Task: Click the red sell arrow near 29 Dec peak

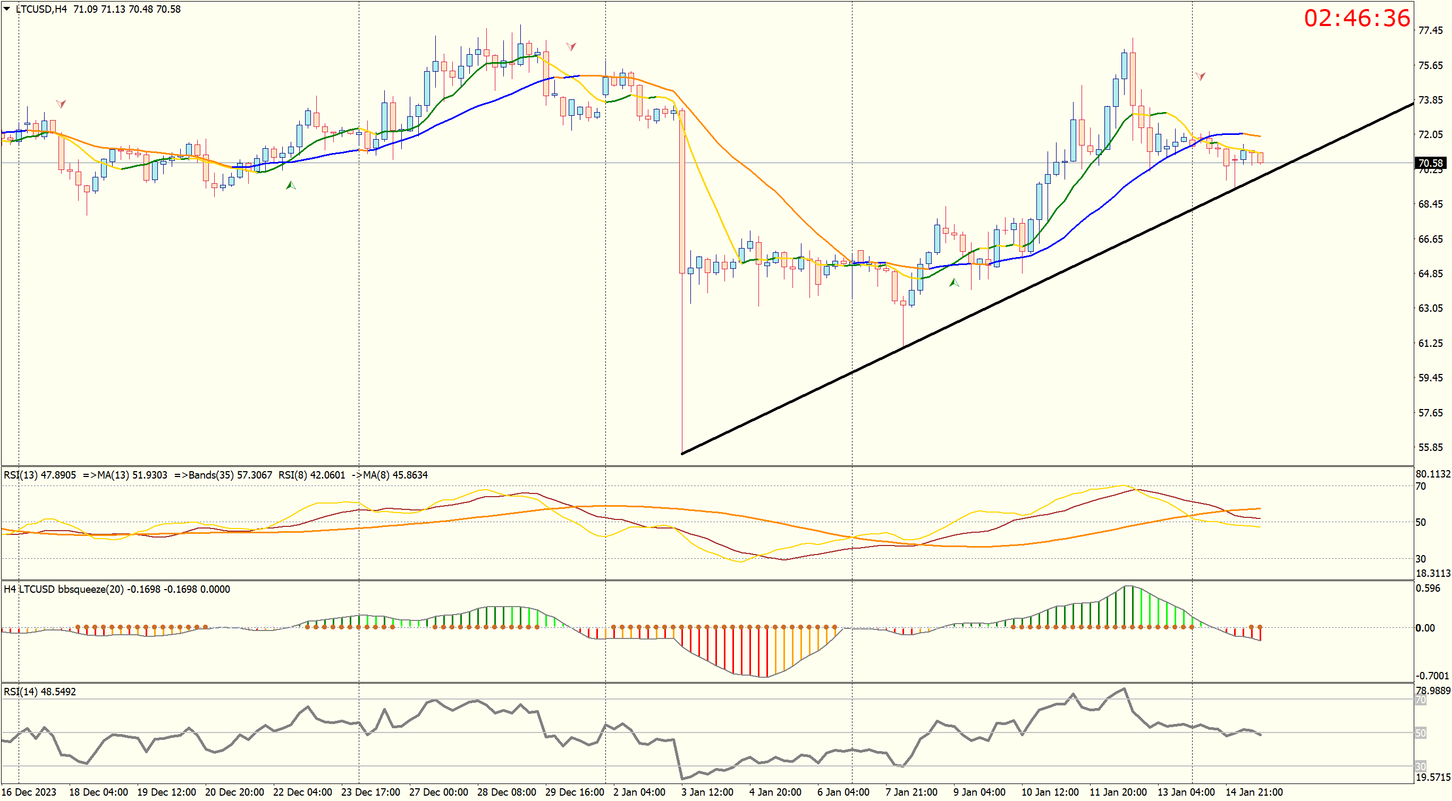Action: 571,46
